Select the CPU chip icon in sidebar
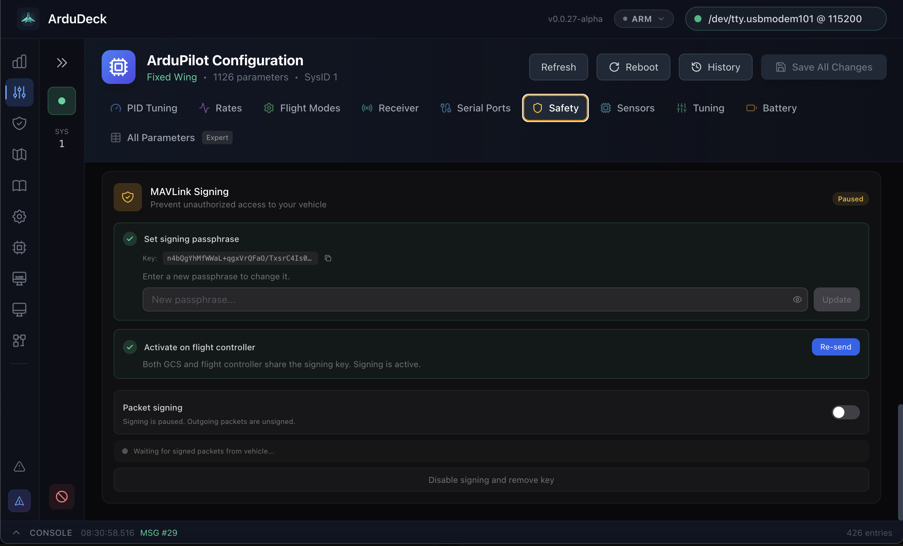The width and height of the screenshot is (903, 546). click(x=19, y=248)
